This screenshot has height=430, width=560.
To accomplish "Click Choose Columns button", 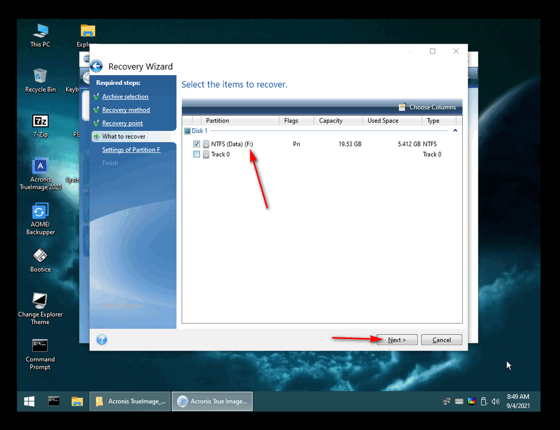I will (427, 107).
